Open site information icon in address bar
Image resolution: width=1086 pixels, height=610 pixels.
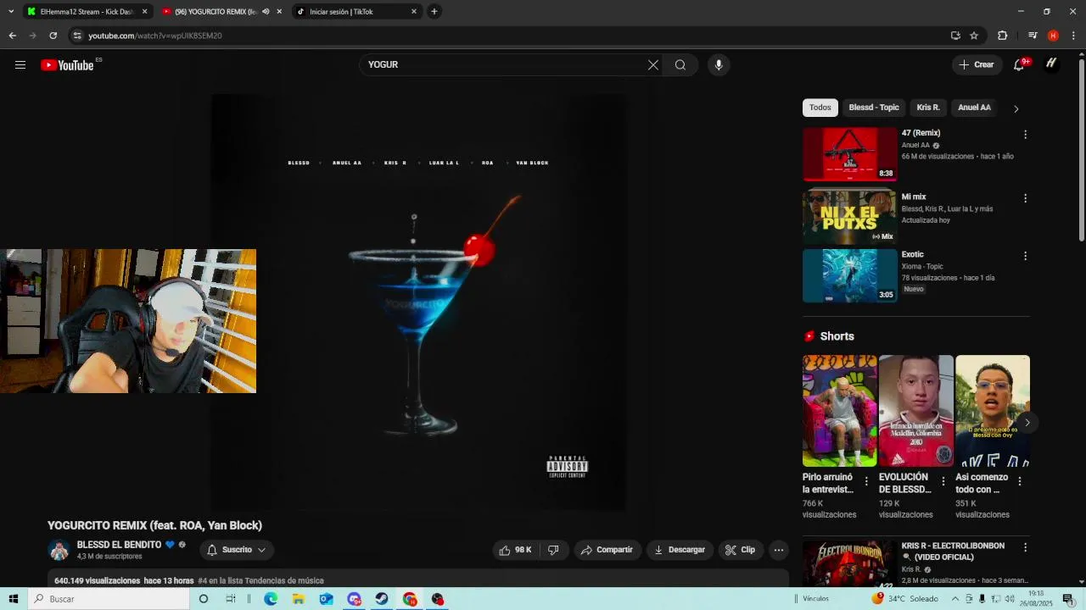point(77,36)
